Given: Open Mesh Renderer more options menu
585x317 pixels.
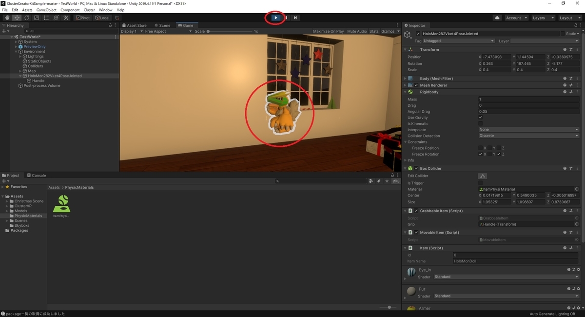Looking at the screenshot, I should [x=578, y=85].
